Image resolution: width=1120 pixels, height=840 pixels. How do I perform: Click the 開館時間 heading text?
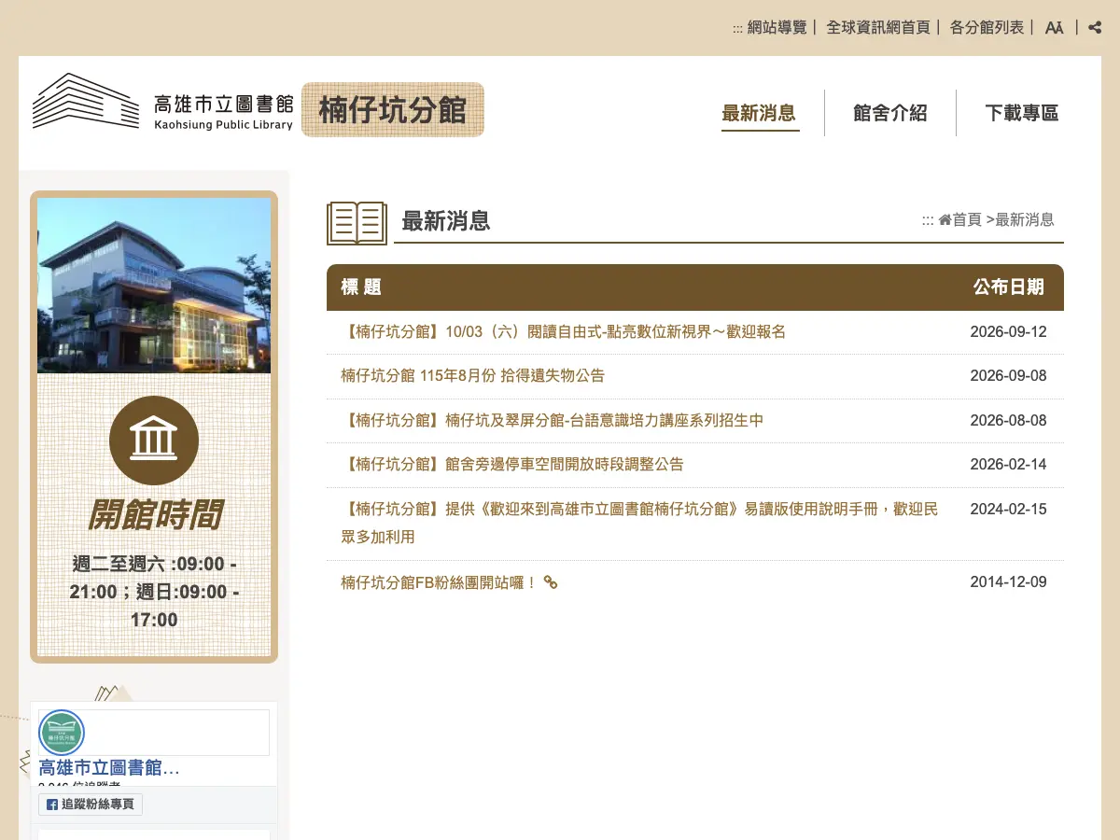click(x=154, y=514)
